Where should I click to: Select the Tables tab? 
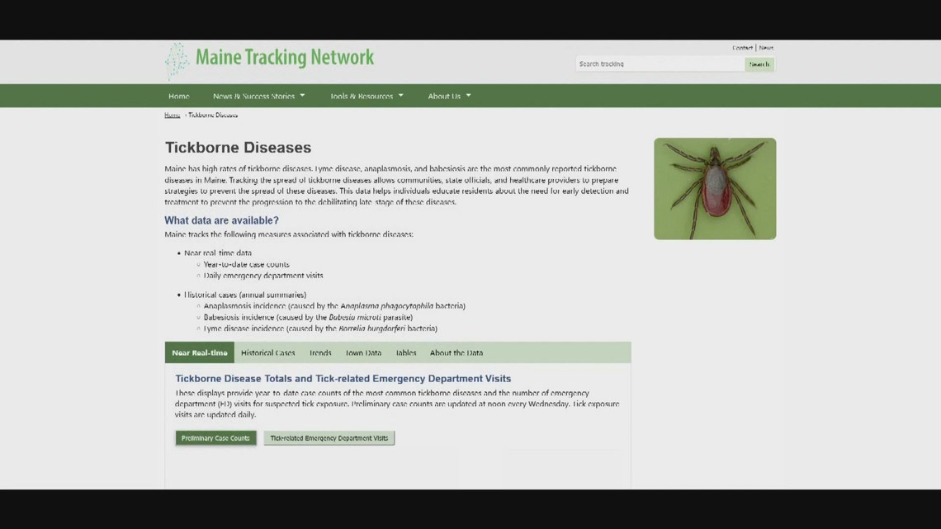point(404,352)
